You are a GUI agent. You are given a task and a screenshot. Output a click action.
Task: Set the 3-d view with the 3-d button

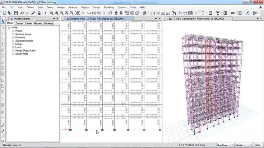89,13
